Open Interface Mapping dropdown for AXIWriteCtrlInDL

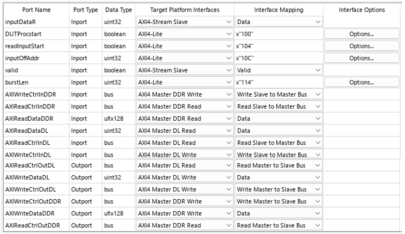pos(278,155)
